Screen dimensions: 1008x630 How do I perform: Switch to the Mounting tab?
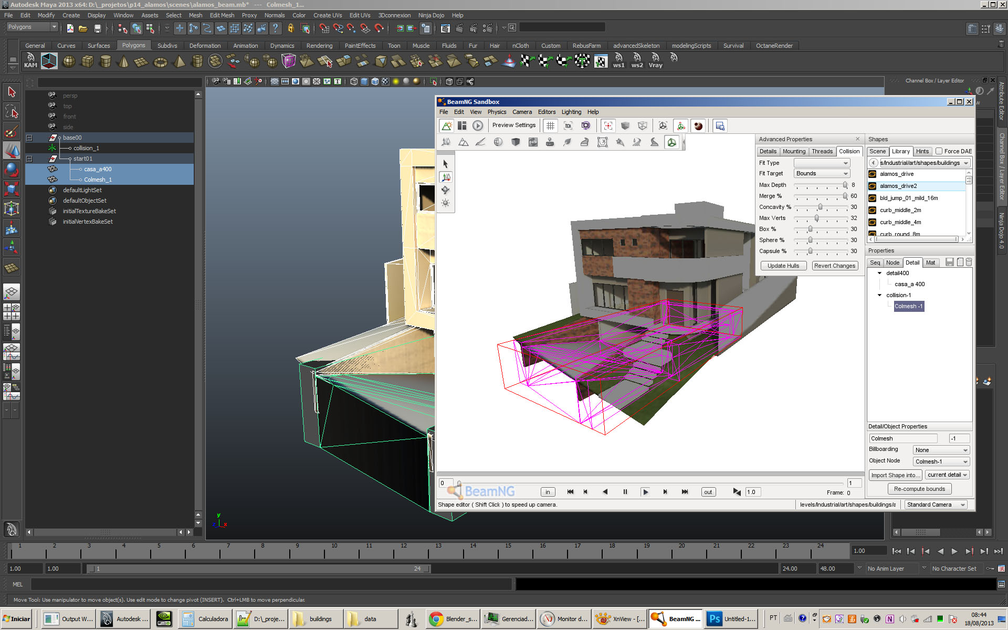click(794, 151)
